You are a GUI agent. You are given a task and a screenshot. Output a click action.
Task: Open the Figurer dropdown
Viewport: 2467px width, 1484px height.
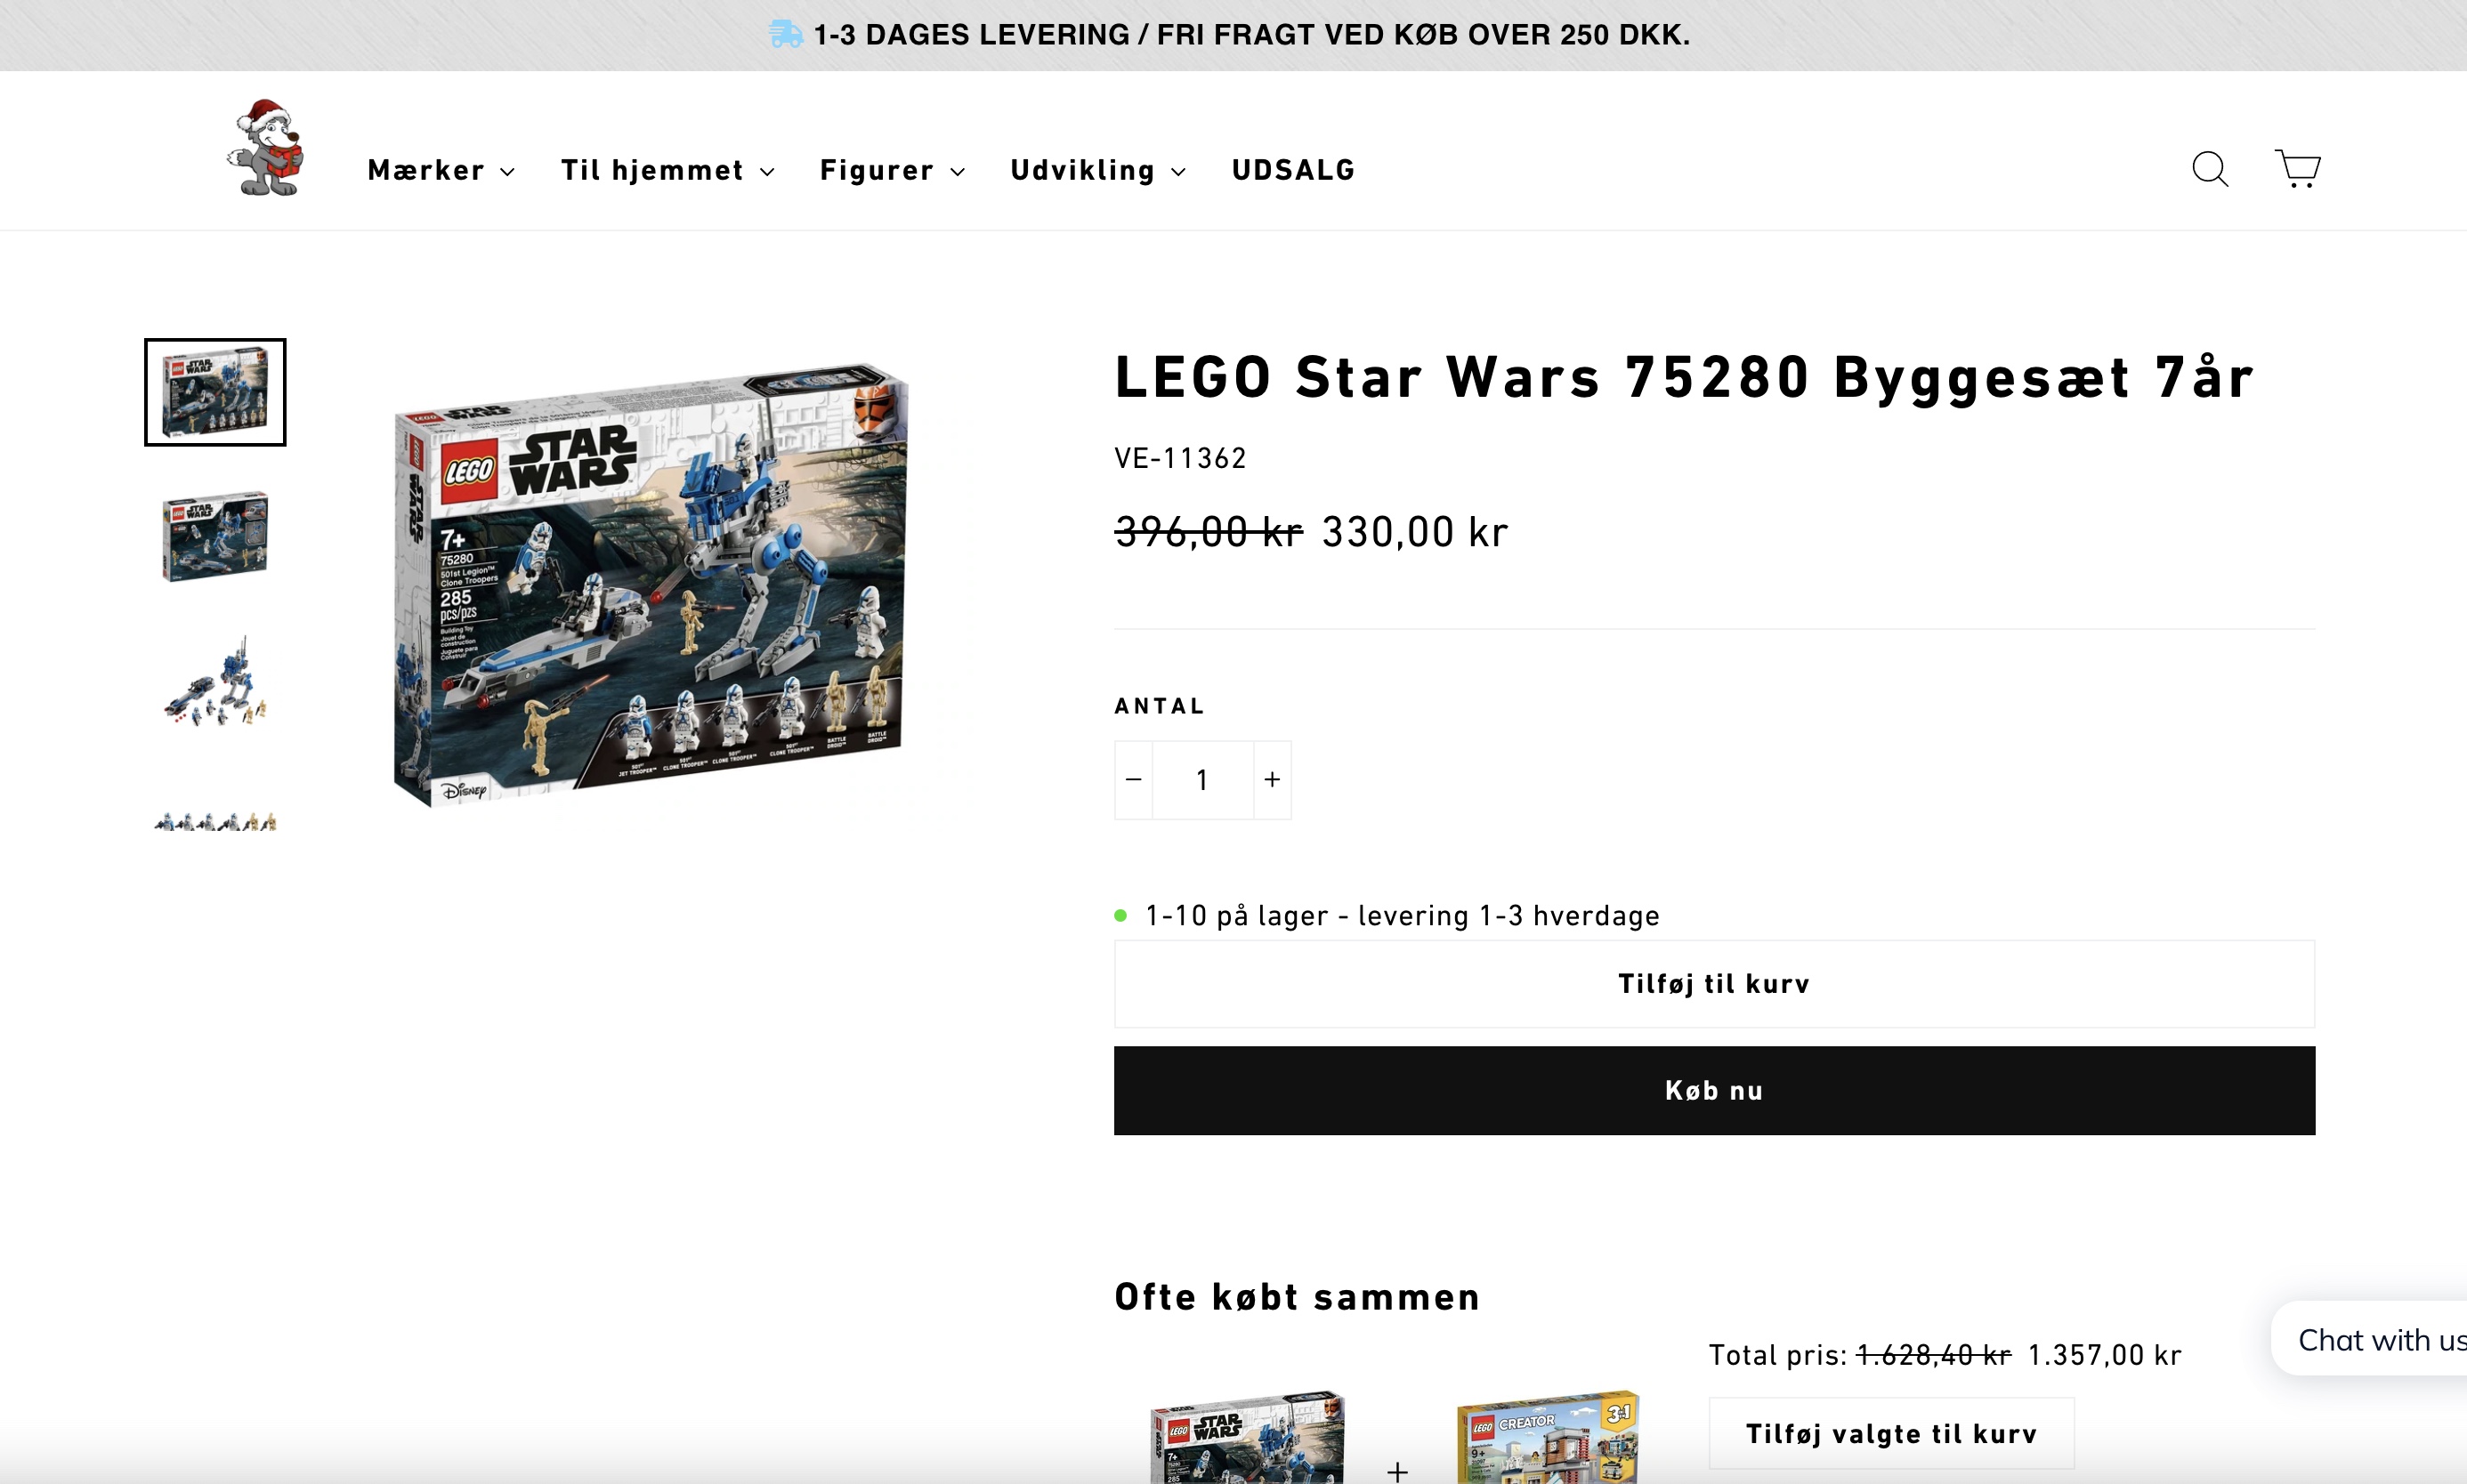click(892, 171)
